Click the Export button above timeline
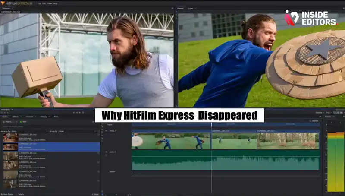Image resolution: width=345 pixels, height=196 pixels. (314, 121)
